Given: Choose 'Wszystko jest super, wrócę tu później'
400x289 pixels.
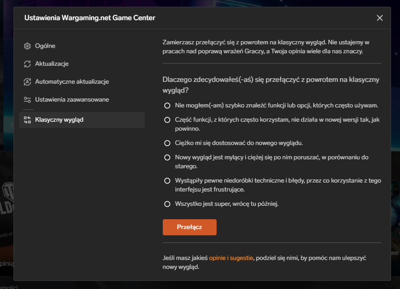Looking at the screenshot, I should (x=167, y=204).
